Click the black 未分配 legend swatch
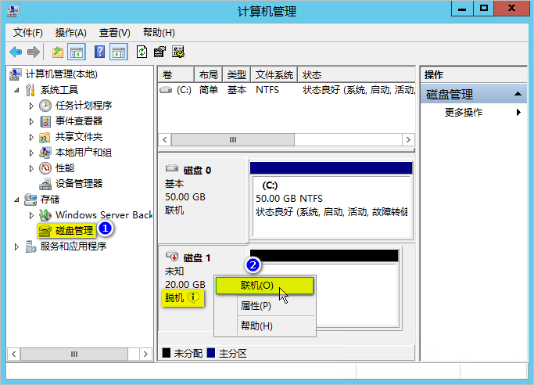 coord(167,353)
